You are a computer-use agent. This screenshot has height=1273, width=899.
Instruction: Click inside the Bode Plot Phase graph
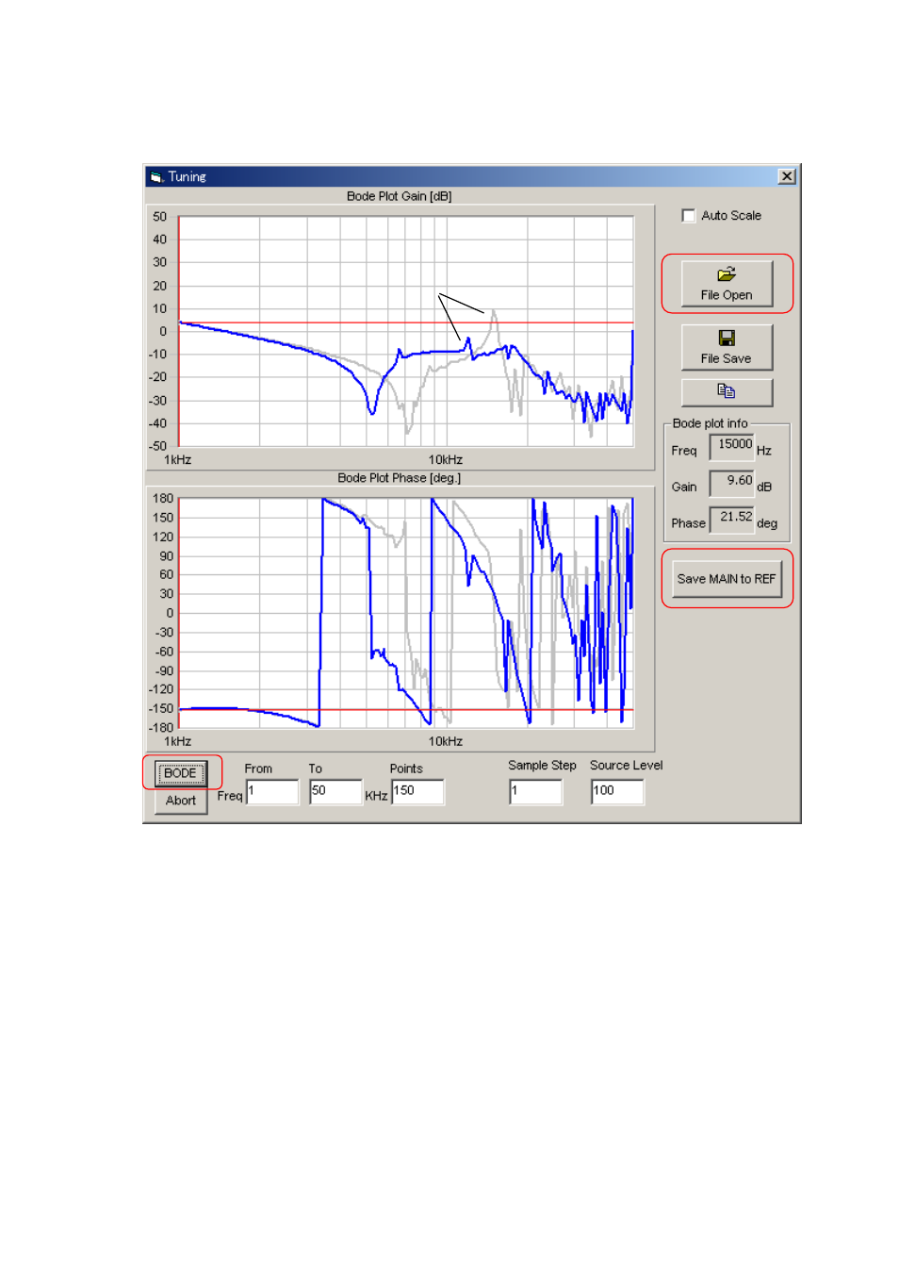click(405, 613)
